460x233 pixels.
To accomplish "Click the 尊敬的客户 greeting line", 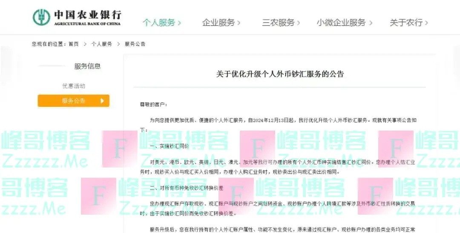I will (154, 104).
